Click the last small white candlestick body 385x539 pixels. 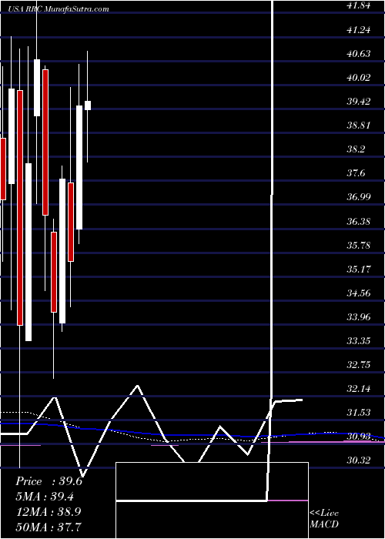88,105
